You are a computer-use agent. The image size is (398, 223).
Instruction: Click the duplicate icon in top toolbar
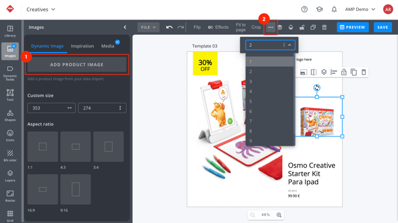click(313, 27)
